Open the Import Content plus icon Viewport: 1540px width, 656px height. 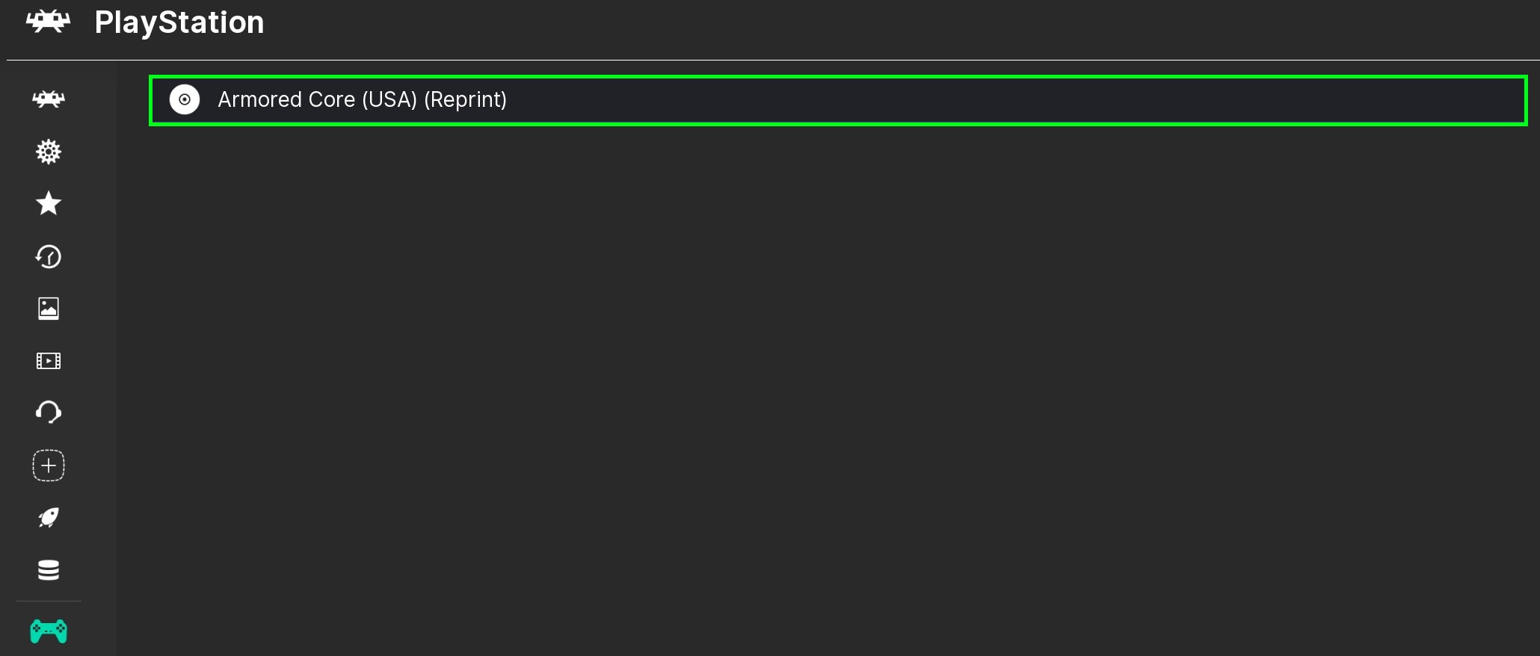point(49,465)
